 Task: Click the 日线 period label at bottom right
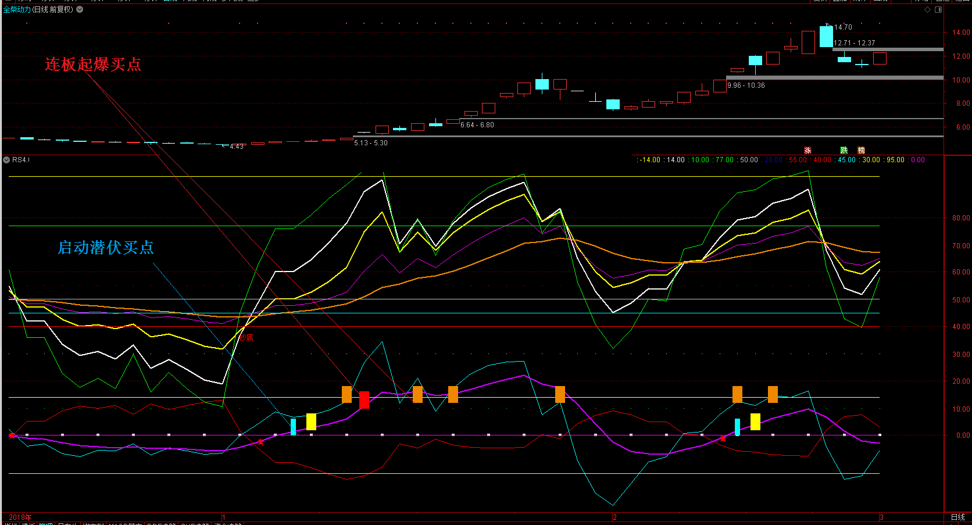click(957, 517)
